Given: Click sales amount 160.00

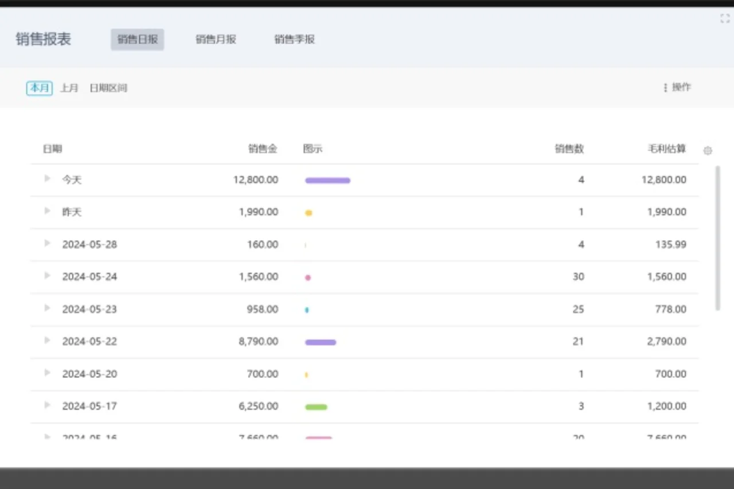Looking at the screenshot, I should [263, 244].
